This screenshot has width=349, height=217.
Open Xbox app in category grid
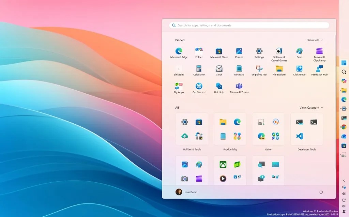tap(223, 164)
